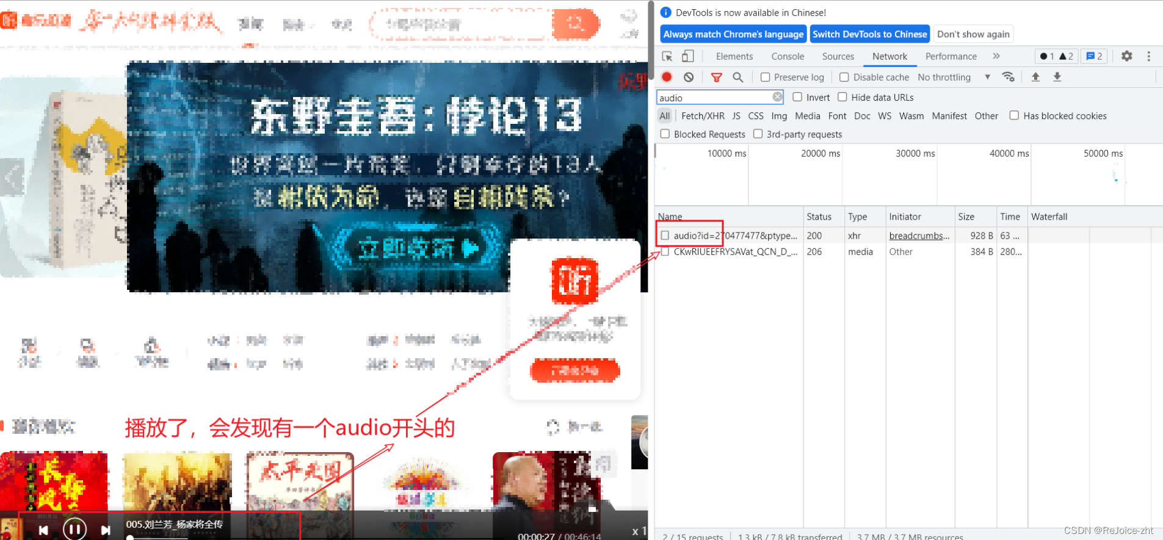The width and height of the screenshot is (1163, 540).
Task: Open the breadcrumbs initiator link
Action: pyautogui.click(x=919, y=236)
